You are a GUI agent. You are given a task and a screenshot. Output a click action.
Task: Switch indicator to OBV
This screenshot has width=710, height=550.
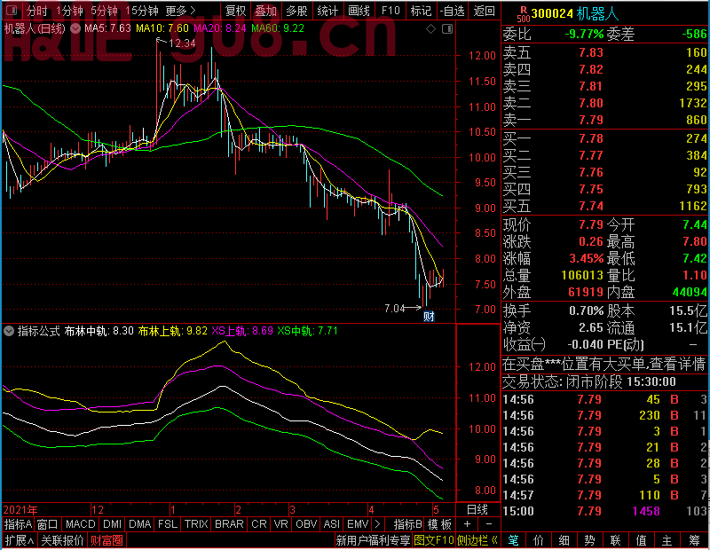(x=306, y=524)
